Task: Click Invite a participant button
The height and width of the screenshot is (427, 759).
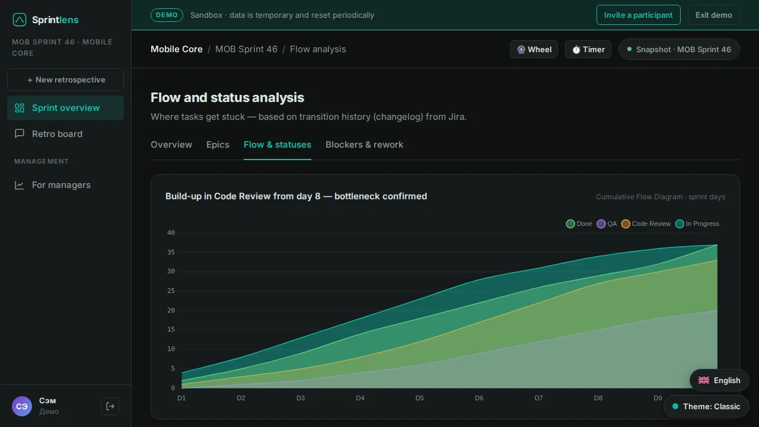Action: click(638, 15)
